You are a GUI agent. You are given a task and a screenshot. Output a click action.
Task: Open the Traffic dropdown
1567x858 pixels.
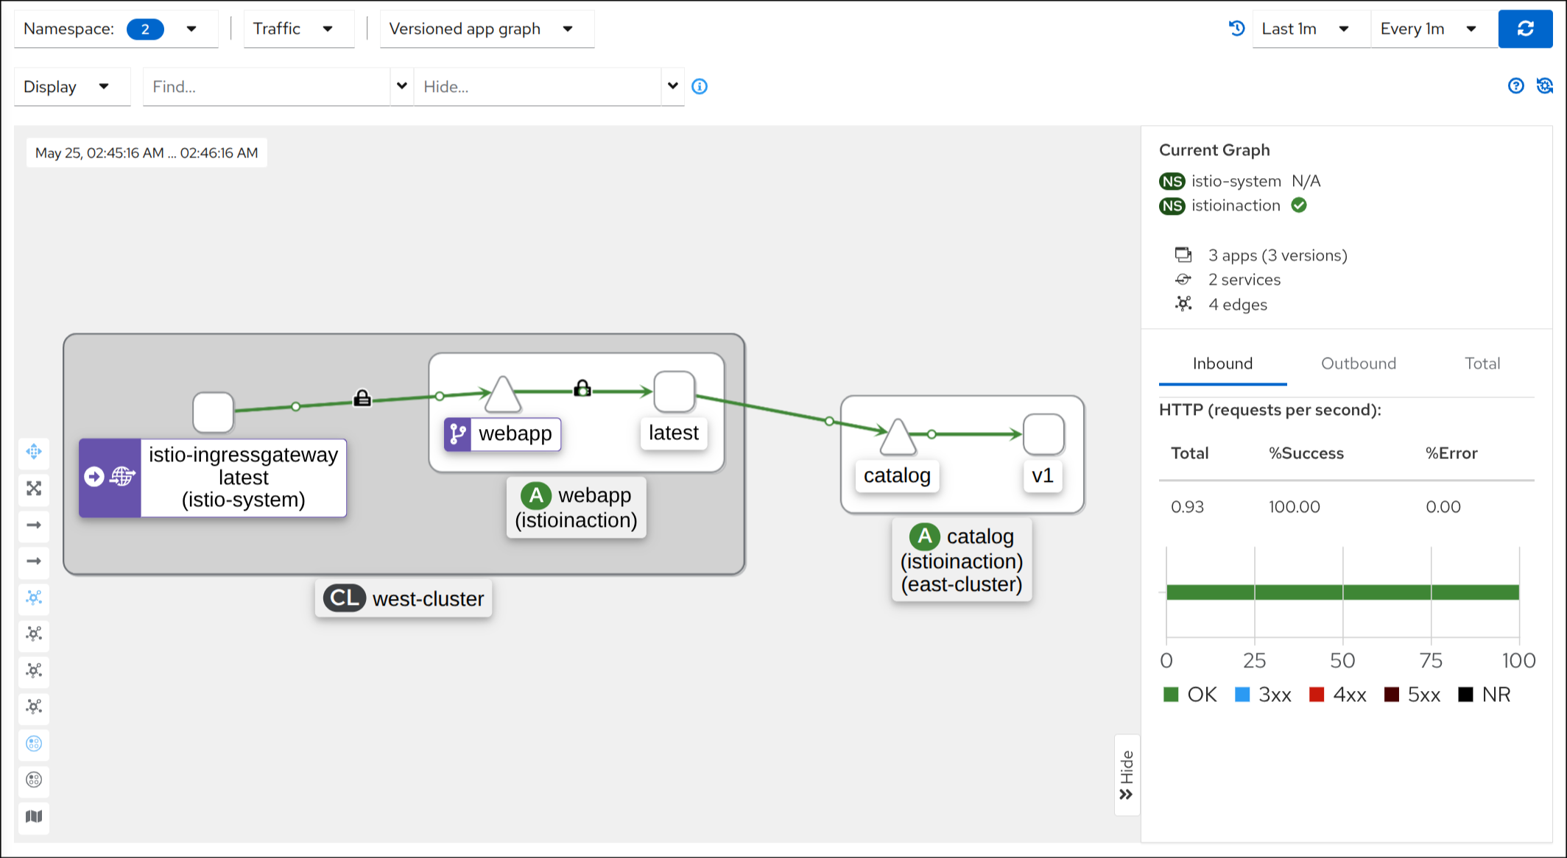pyautogui.click(x=299, y=29)
